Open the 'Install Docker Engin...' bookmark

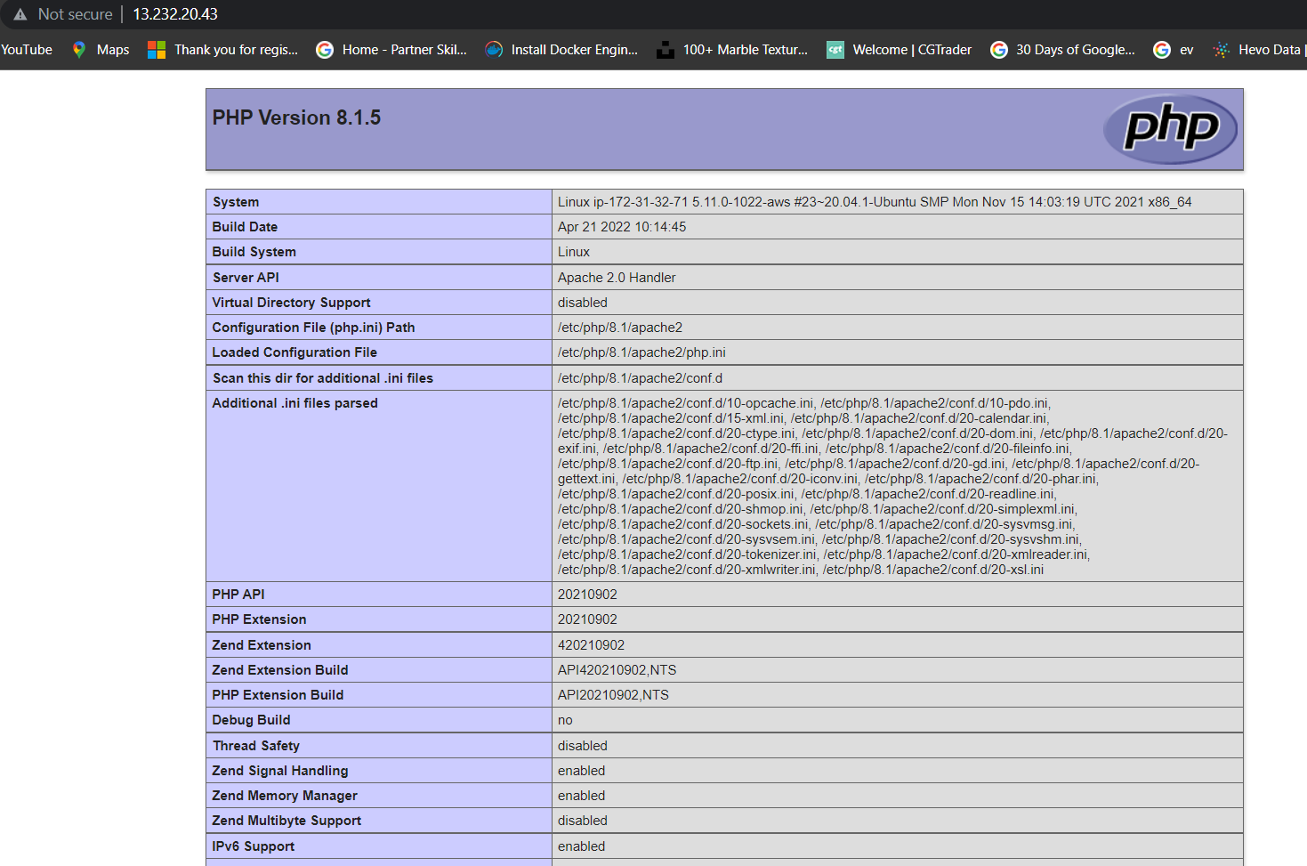pyautogui.click(x=573, y=49)
